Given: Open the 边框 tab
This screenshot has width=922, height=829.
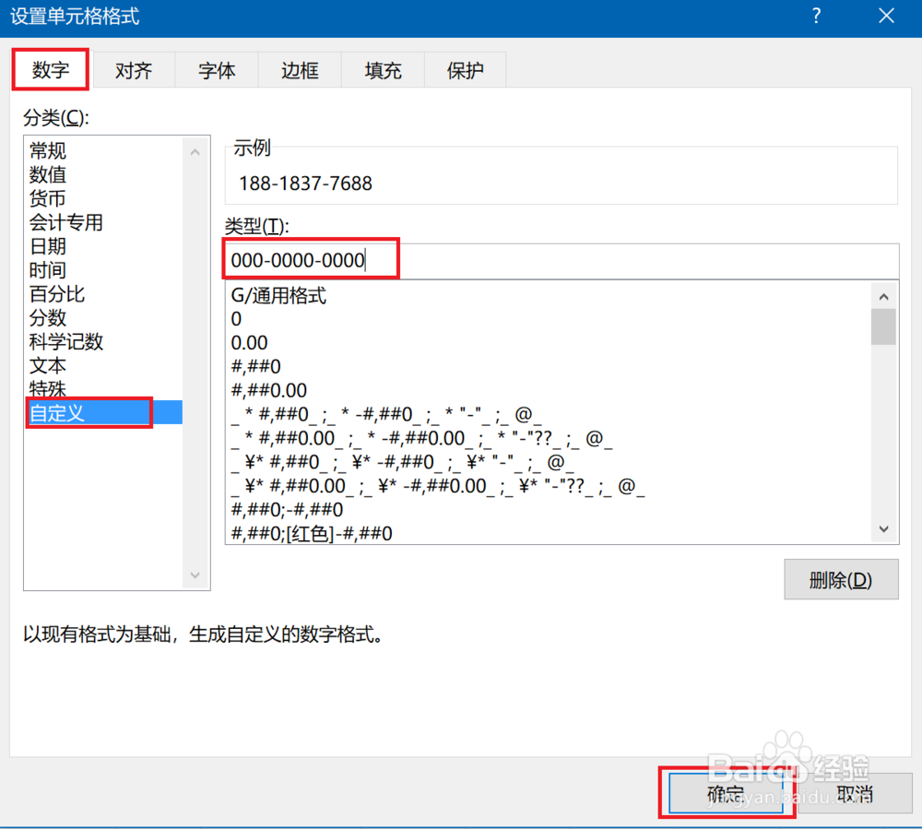Looking at the screenshot, I should click(299, 69).
